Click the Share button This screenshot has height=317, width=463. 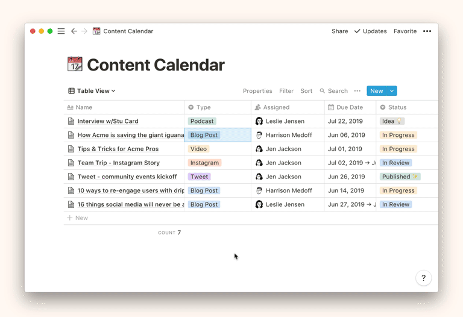[x=339, y=31]
